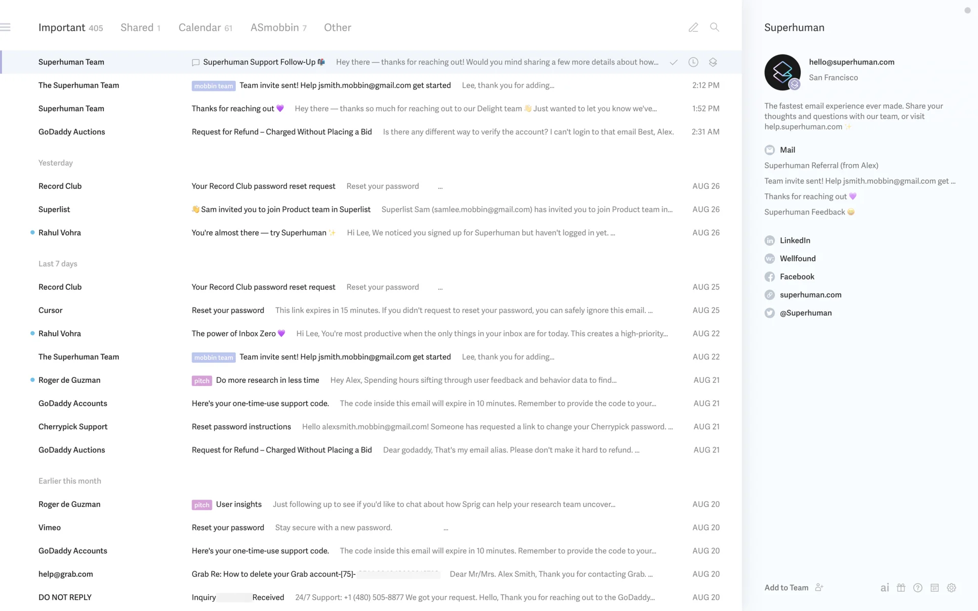978x611 pixels.
Task: Switch to the Calendar tab
Action: coord(200,27)
